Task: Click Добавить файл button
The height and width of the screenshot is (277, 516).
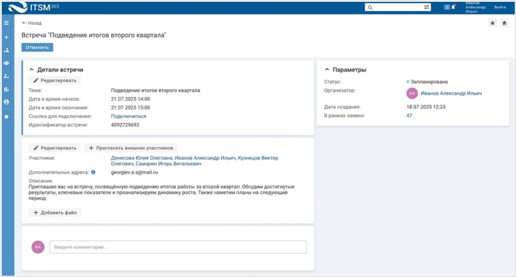Action: pos(55,213)
